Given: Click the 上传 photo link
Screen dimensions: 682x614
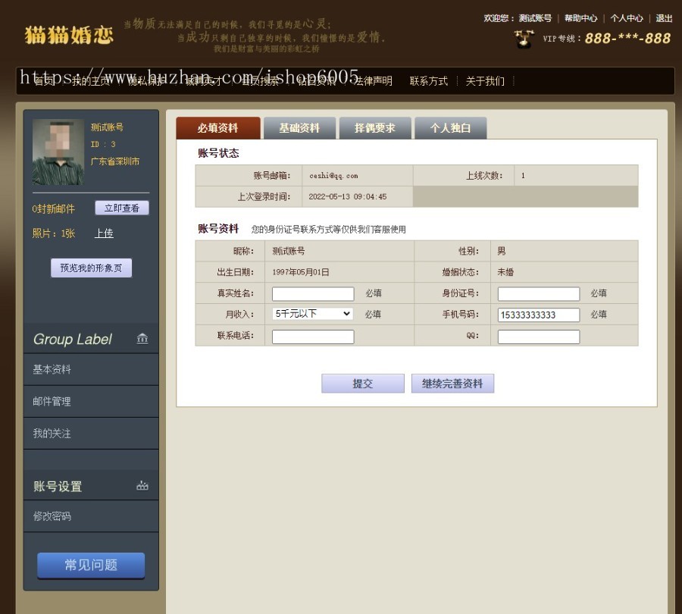Looking at the screenshot, I should (x=104, y=233).
